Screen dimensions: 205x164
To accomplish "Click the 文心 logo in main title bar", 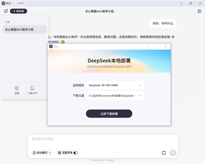I will (x=3, y=3).
